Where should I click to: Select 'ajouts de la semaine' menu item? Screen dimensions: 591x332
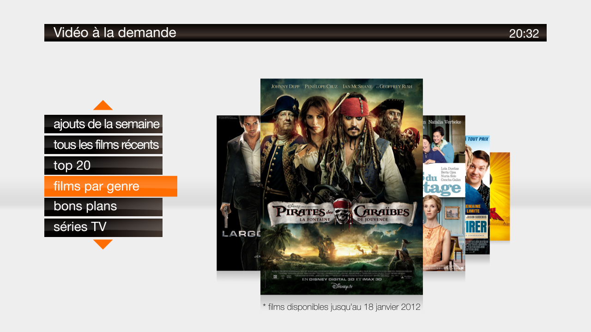(x=103, y=124)
